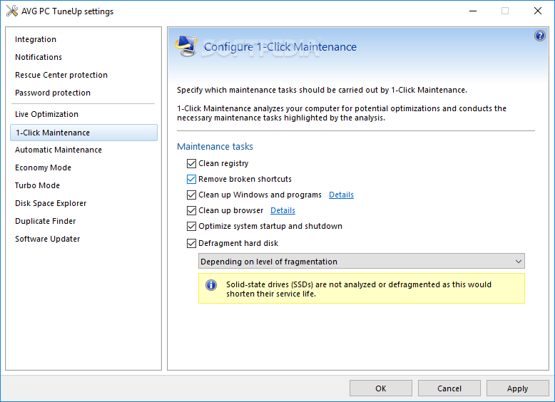
Task: Open Software Updater settings page
Action: point(47,239)
